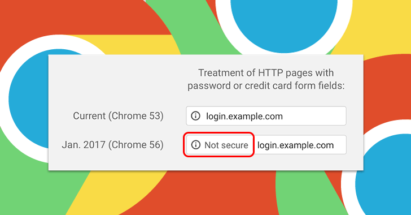Click the Jan. 2017 (Chrome 56) label
Screen dimensions: 411x215
(x=113, y=145)
